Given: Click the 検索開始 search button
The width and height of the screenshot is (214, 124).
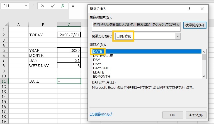Looking at the screenshot, I should click(x=194, y=25).
